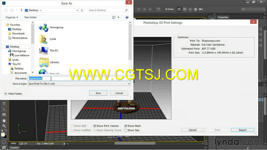Select the Rectangle shape tool
The height and width of the screenshot is (150, 267).
[x=4, y=115]
